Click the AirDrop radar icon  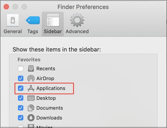(31, 79)
